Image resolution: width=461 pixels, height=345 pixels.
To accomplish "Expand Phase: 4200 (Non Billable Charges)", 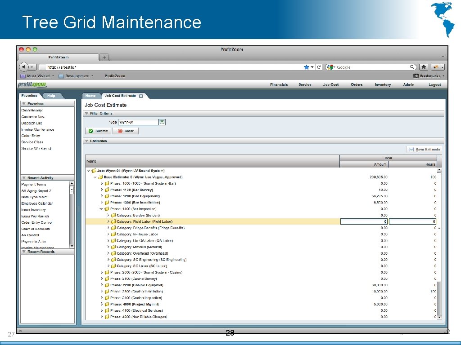I will [x=102, y=317].
